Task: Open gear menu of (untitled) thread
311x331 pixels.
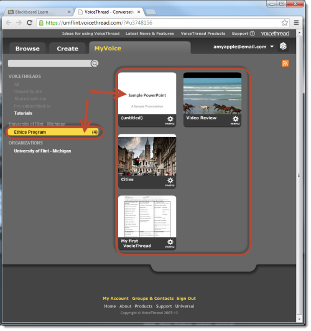Action: pos(170,120)
